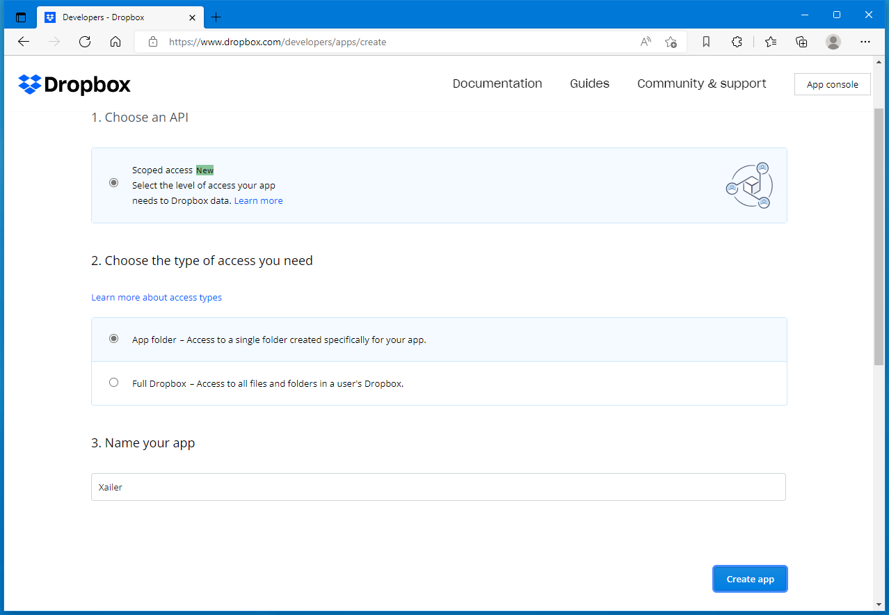The width and height of the screenshot is (889, 615).
Task: Click the green 'New' badge
Action: coord(205,170)
